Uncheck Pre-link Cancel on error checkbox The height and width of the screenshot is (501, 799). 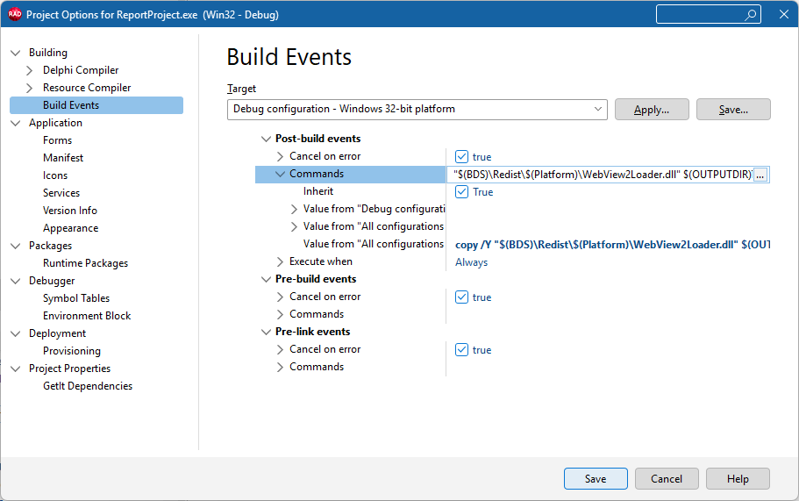click(x=461, y=349)
